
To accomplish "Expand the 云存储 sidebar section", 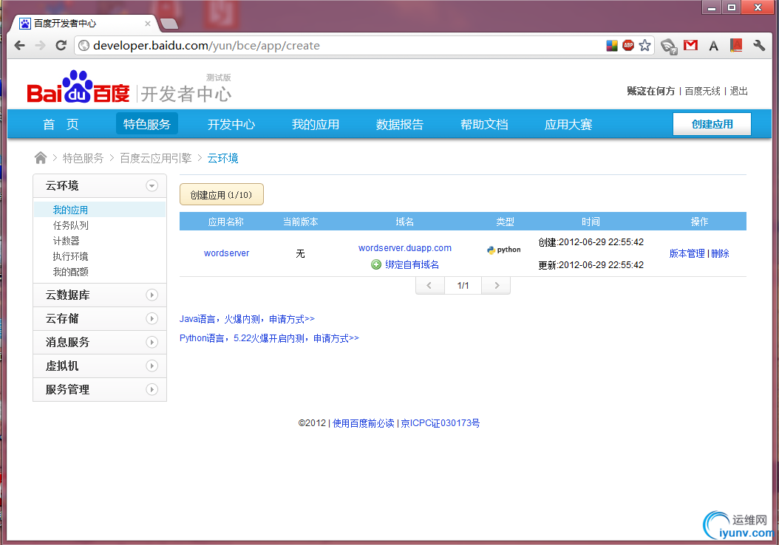I will pyautogui.click(x=152, y=319).
